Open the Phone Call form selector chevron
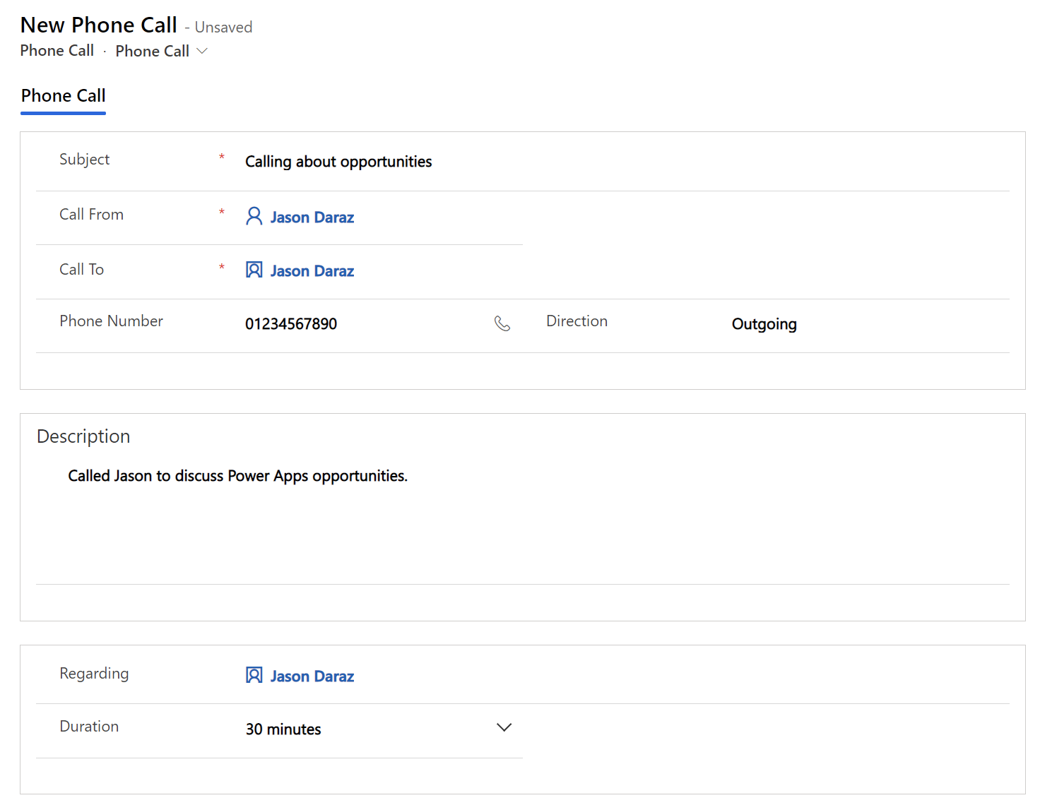 pos(202,51)
